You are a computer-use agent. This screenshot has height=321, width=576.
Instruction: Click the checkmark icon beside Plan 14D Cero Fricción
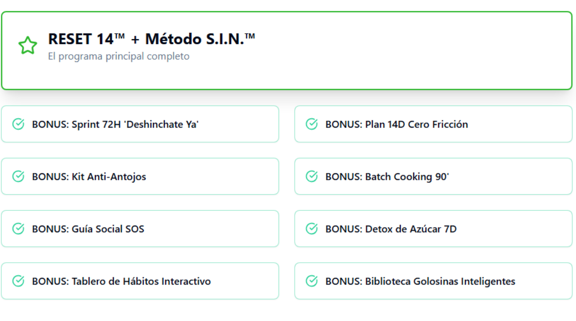[x=312, y=124]
